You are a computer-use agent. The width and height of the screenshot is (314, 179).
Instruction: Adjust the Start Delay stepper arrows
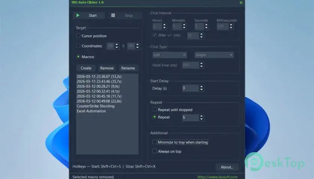pyautogui.click(x=201, y=88)
